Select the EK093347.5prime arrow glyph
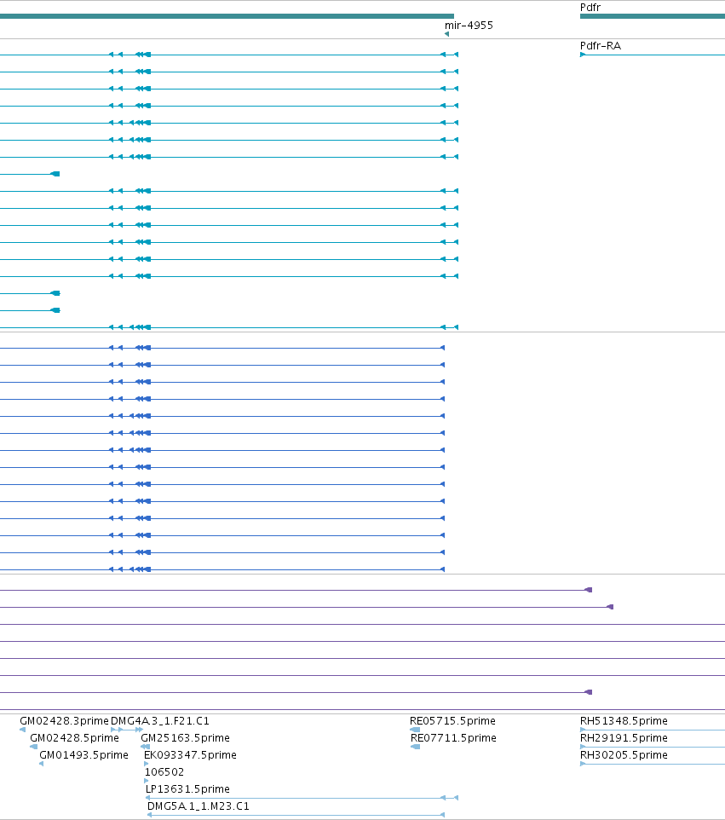725x820 pixels. [147, 764]
